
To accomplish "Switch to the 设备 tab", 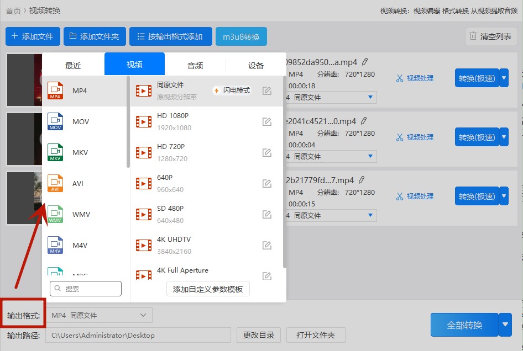I will (x=255, y=65).
